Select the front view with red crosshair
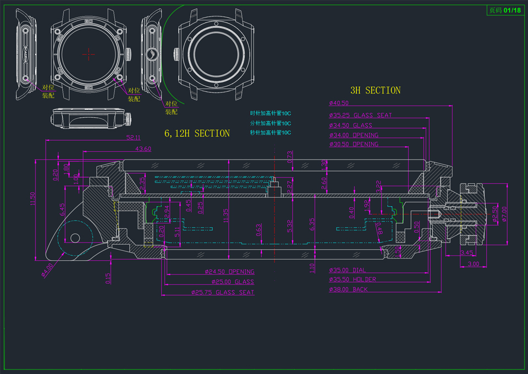The image size is (528, 374). pyautogui.click(x=91, y=54)
